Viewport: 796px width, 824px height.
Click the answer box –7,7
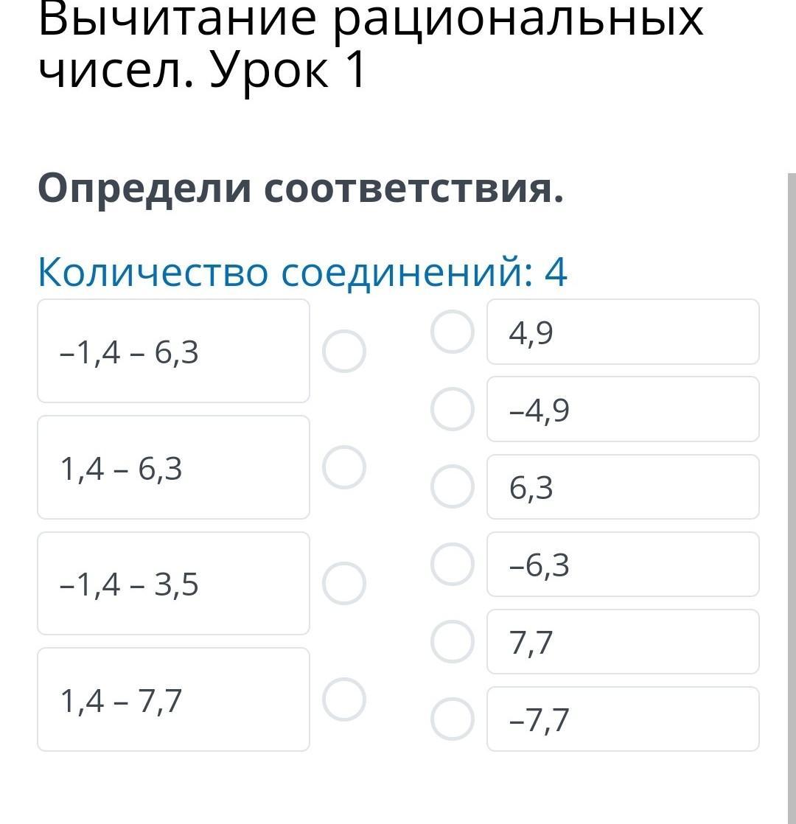click(x=623, y=719)
